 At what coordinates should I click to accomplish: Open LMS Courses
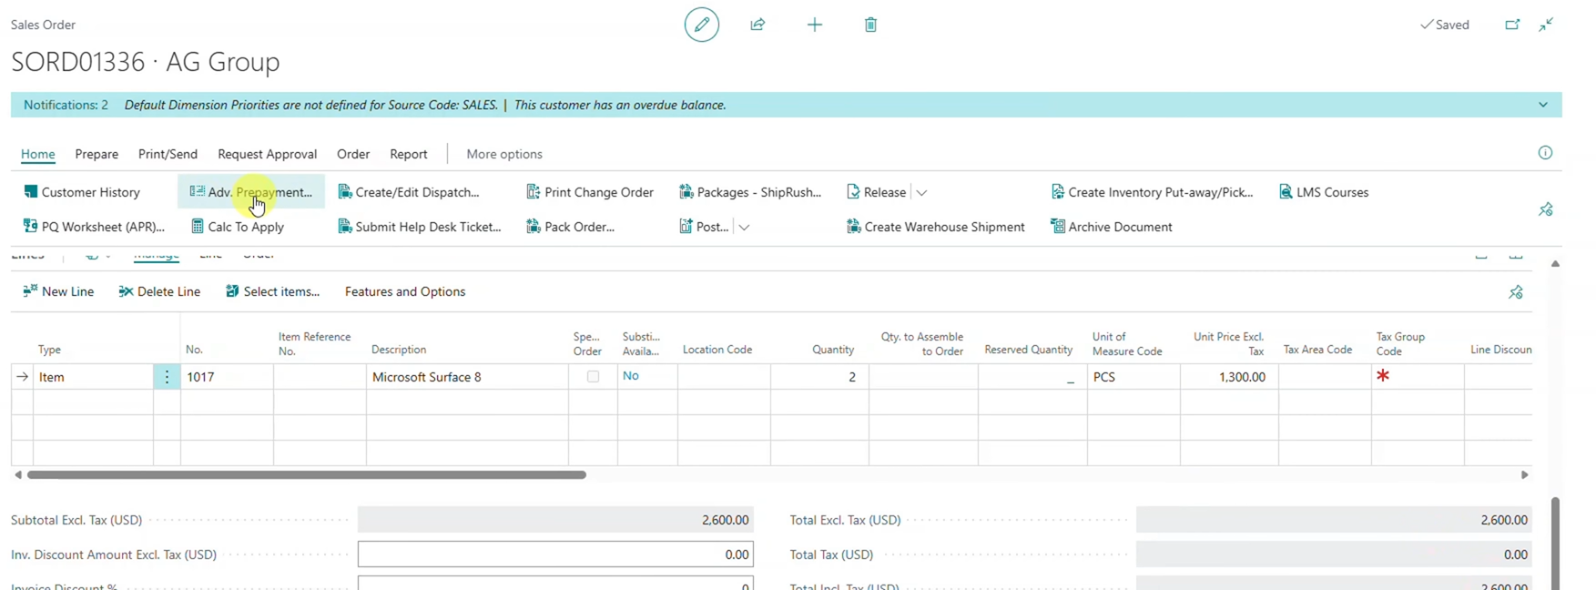point(1324,192)
